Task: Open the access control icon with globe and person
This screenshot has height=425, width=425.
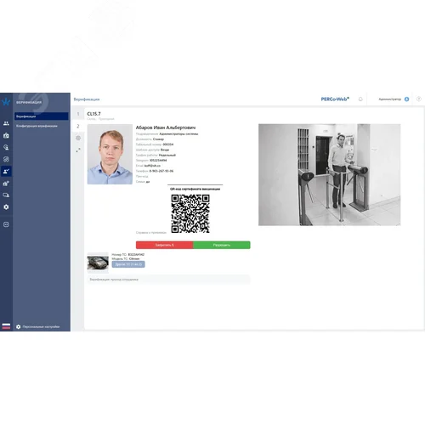Action: point(6,147)
